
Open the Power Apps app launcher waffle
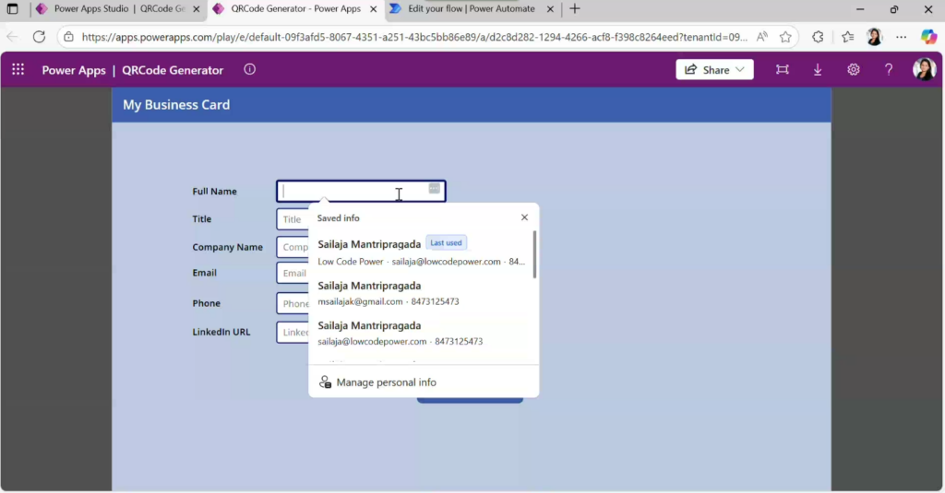pyautogui.click(x=18, y=70)
